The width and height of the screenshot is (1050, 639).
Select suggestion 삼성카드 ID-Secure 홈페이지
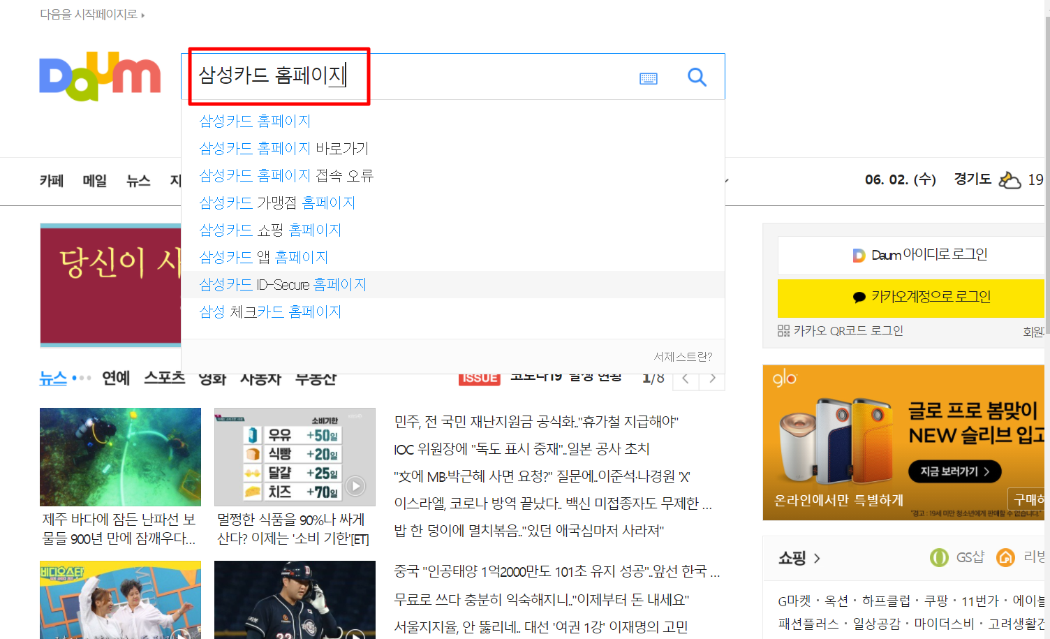click(x=283, y=284)
